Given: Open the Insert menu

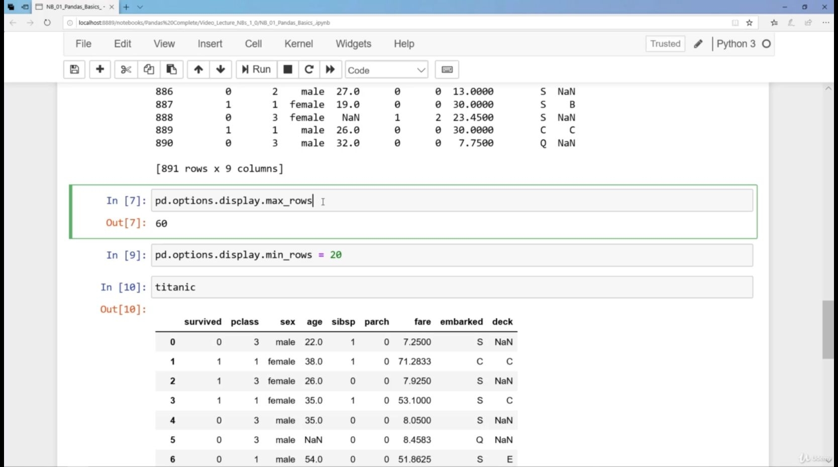Looking at the screenshot, I should (x=210, y=44).
